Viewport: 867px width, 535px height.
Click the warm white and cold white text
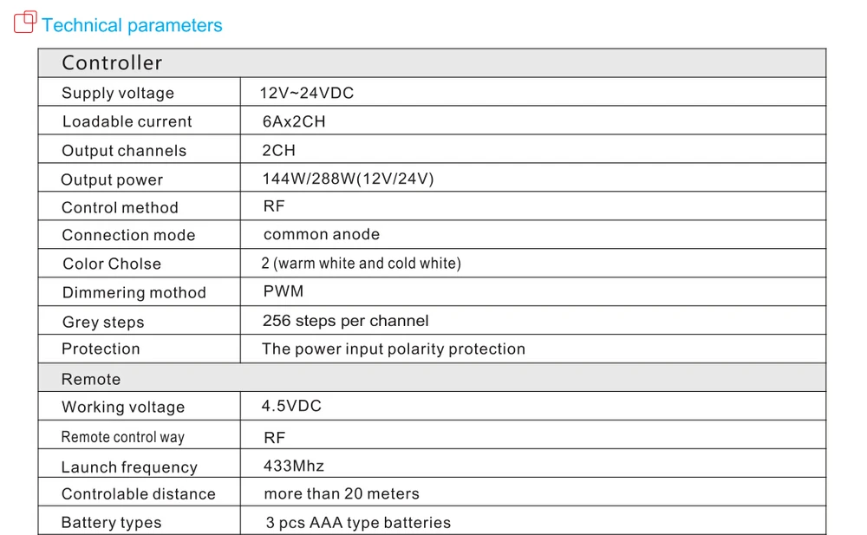point(367,263)
